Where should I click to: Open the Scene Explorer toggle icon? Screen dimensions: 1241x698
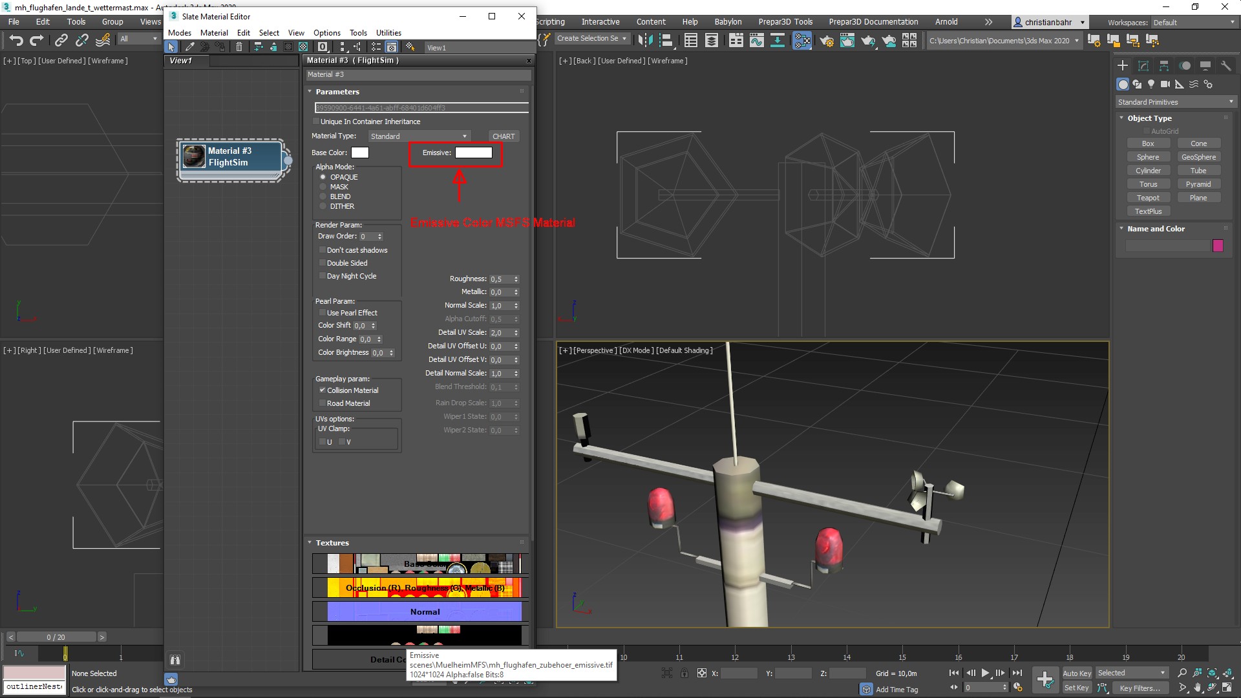691,40
